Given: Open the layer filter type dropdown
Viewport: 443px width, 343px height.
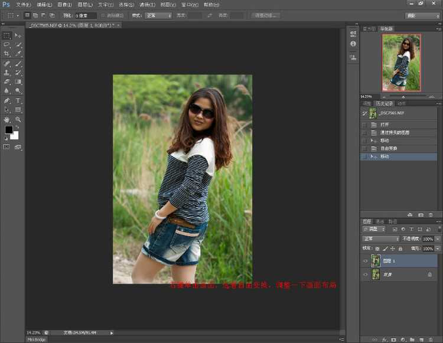Looking at the screenshot, I should tap(374, 229).
